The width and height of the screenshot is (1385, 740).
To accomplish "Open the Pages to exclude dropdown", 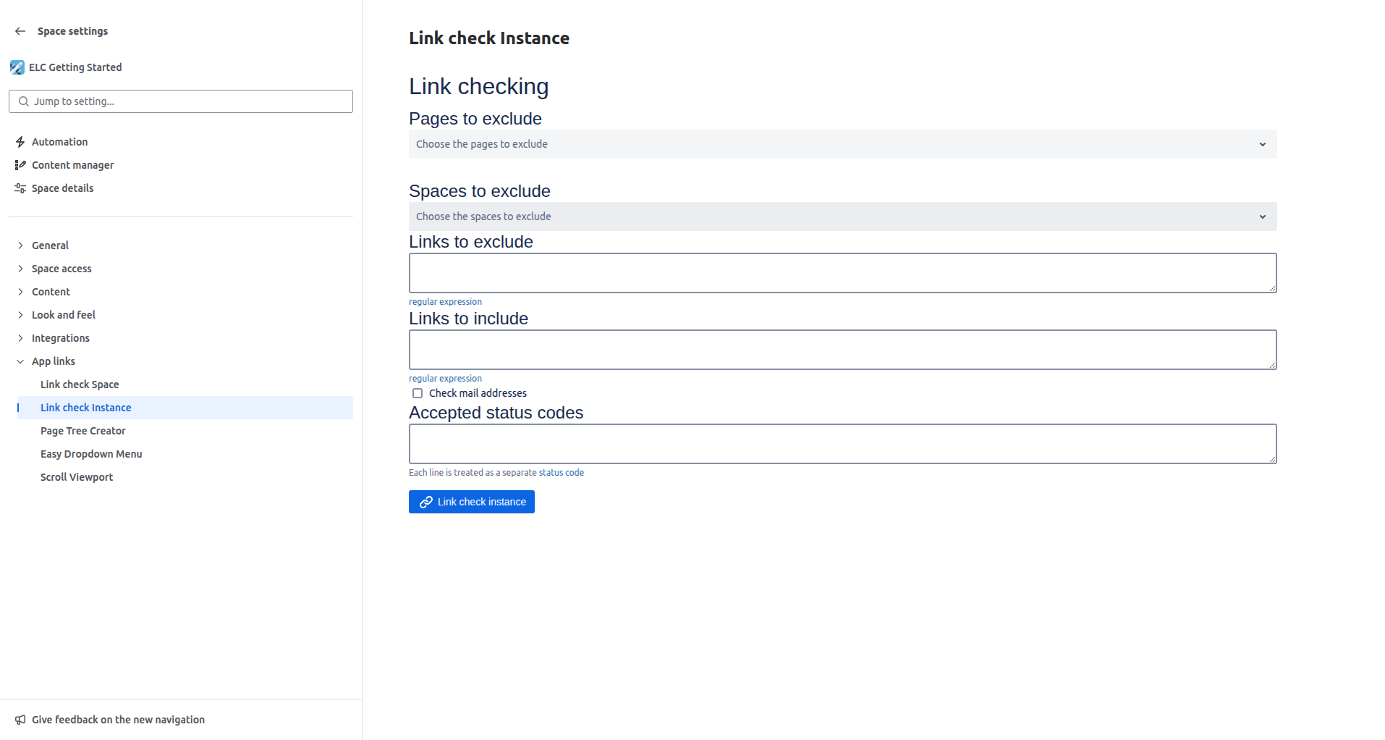I will click(842, 144).
